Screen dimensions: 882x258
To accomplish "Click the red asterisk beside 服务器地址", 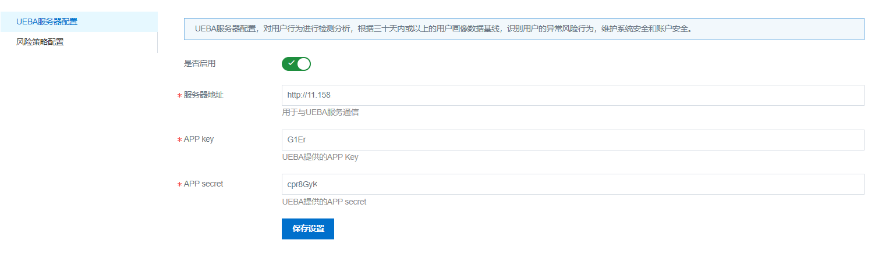I will tap(179, 96).
